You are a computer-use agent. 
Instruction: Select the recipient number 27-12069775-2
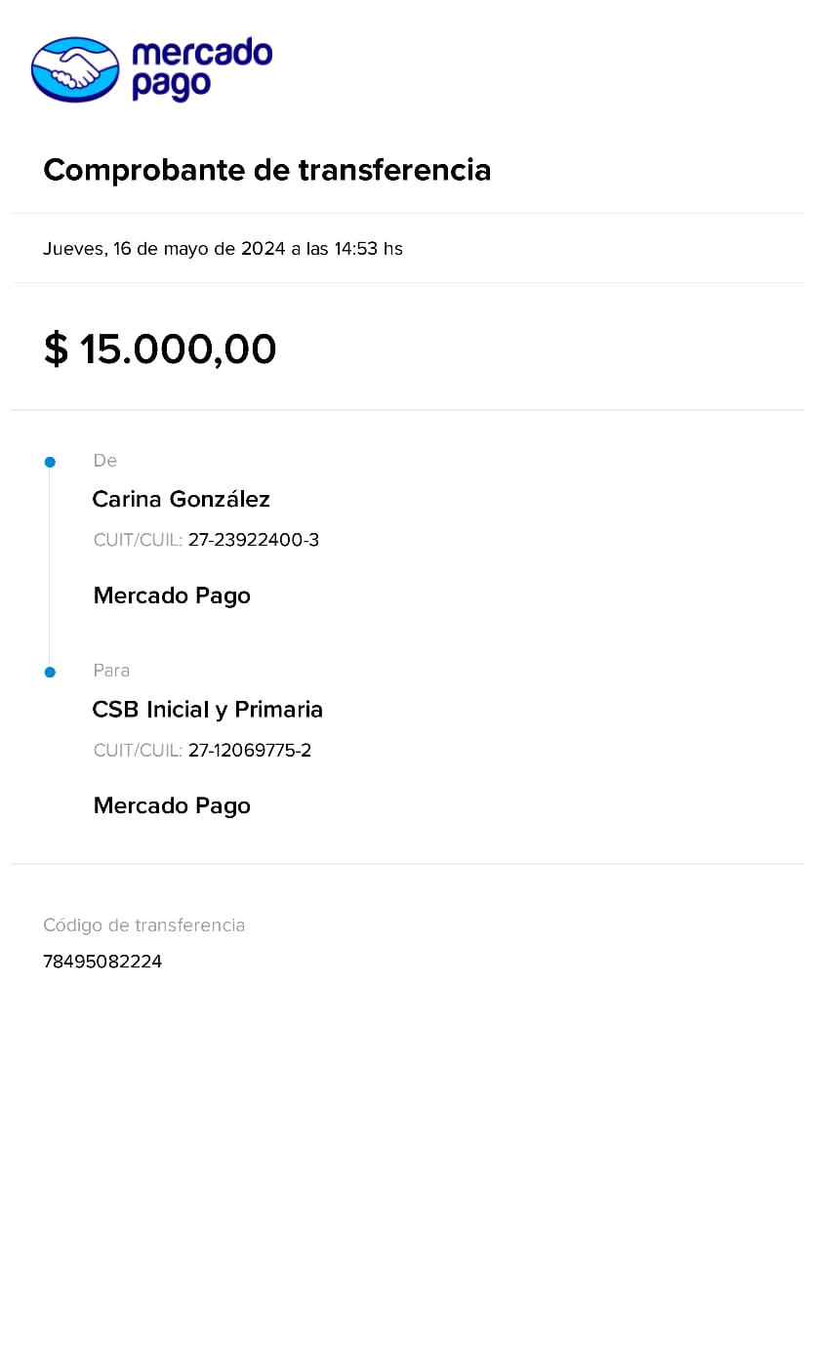[x=250, y=751]
